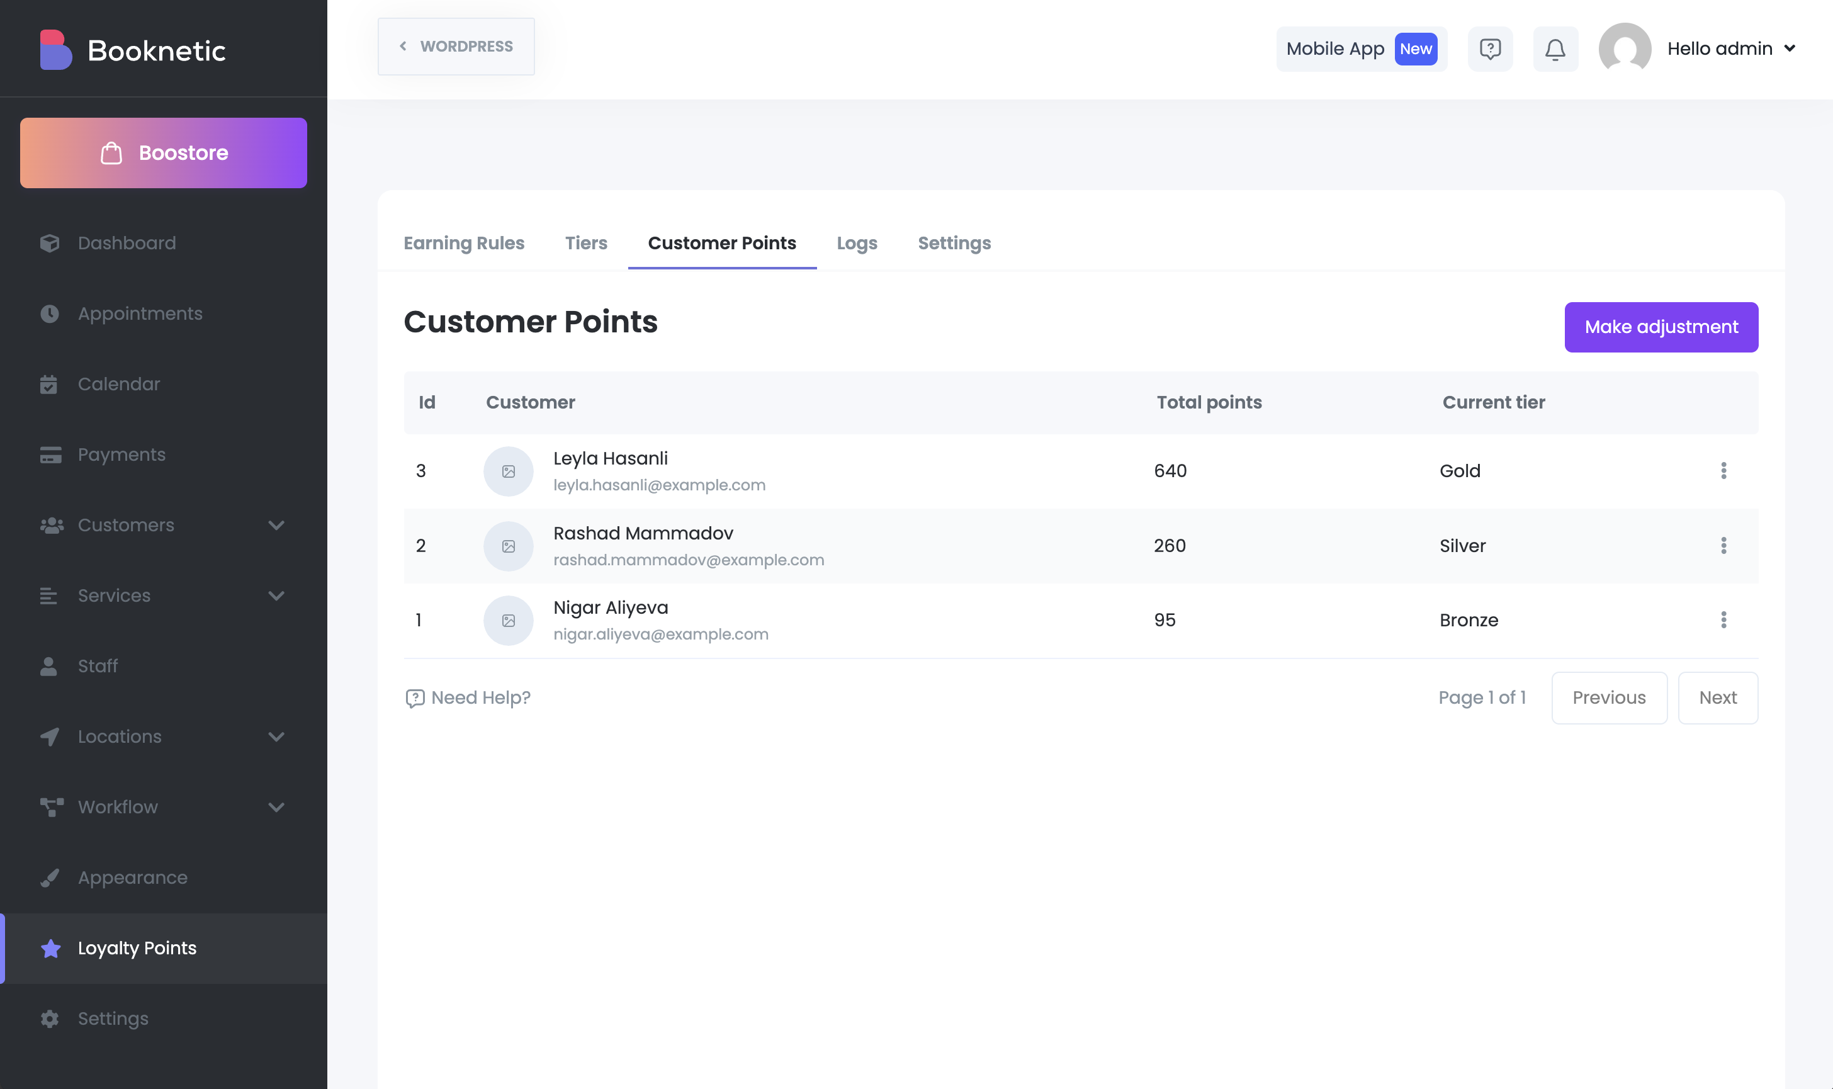
Task: Click the Need Help? link
Action: click(468, 698)
